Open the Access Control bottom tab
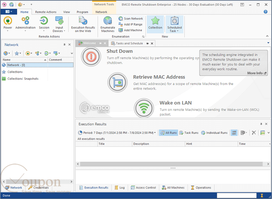 click(x=143, y=188)
